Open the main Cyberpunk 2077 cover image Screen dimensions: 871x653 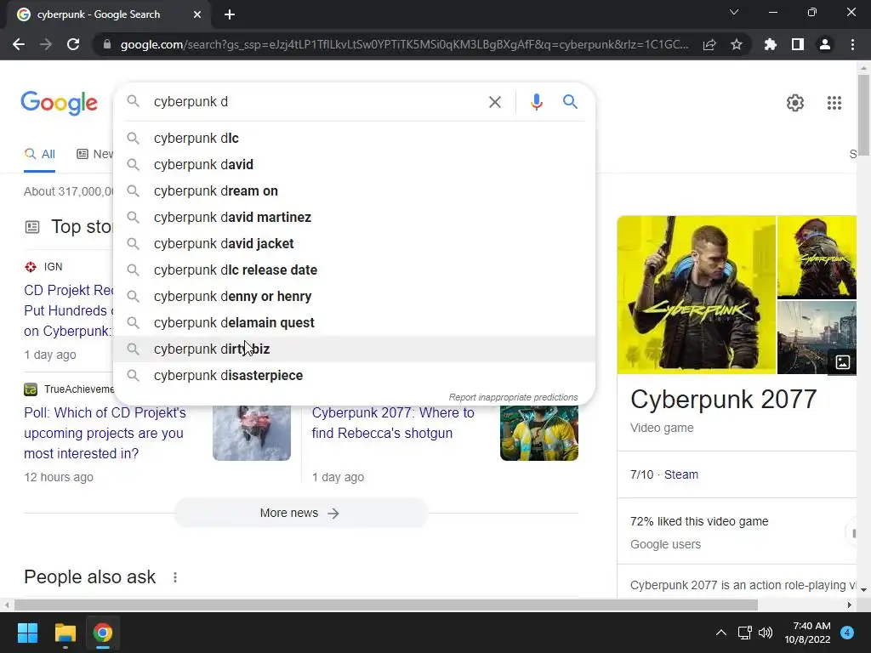(696, 295)
